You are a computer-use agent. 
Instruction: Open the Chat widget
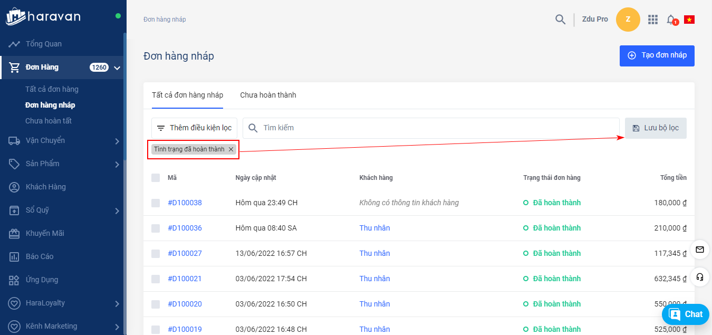pyautogui.click(x=686, y=314)
